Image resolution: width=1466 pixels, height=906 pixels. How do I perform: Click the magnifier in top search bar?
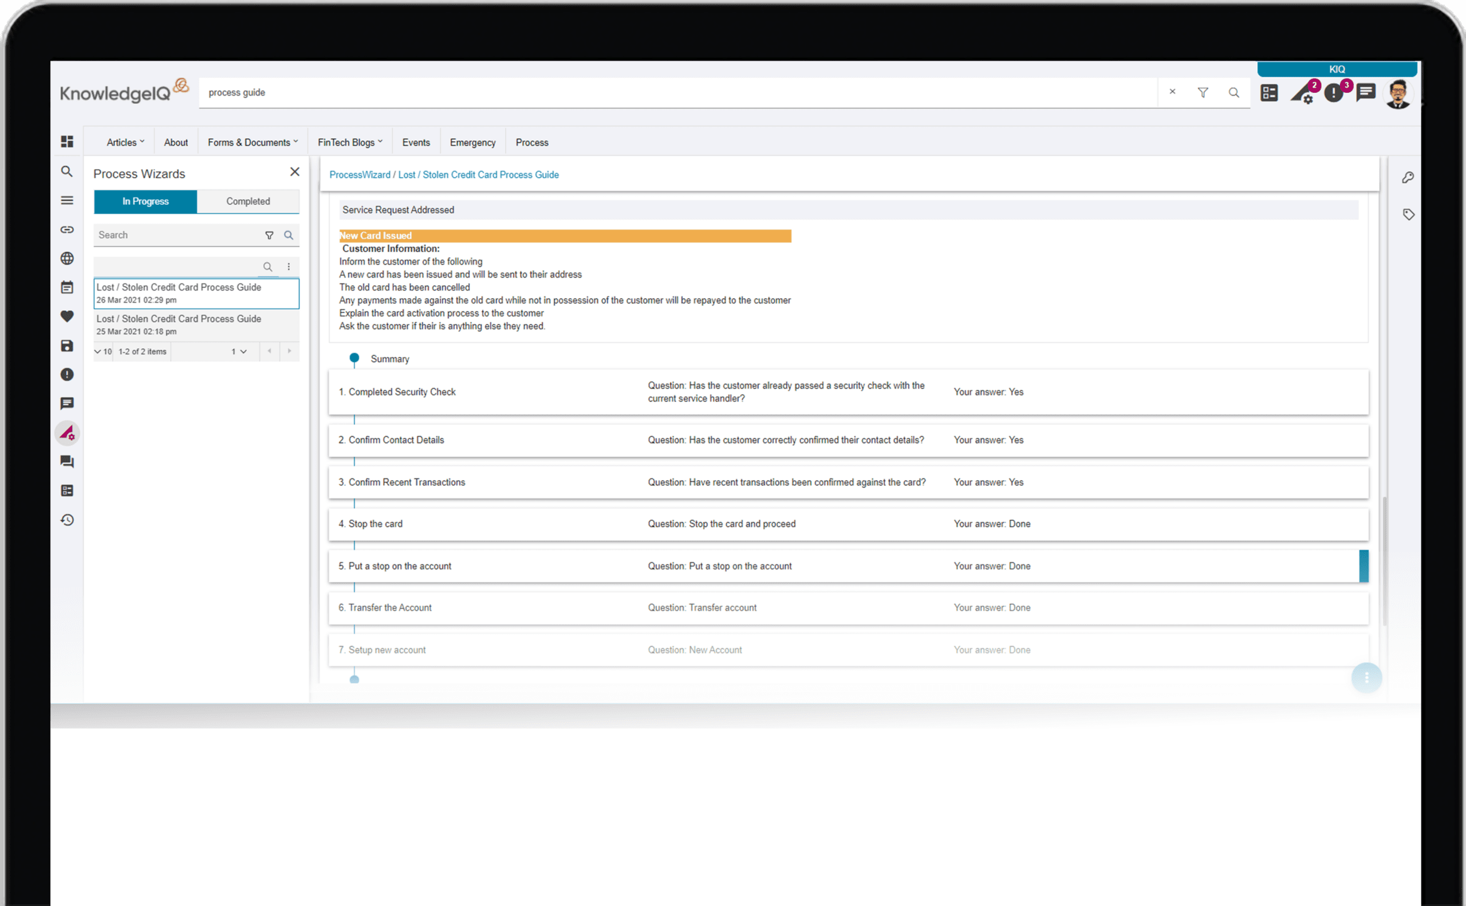[1234, 92]
